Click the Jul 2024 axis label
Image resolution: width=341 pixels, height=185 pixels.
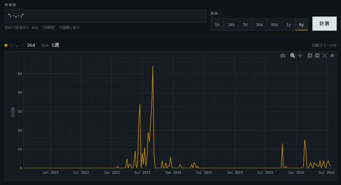(x=204, y=172)
